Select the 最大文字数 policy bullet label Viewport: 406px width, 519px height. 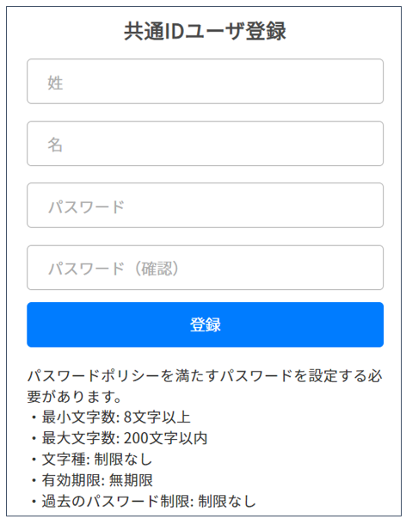77,438
